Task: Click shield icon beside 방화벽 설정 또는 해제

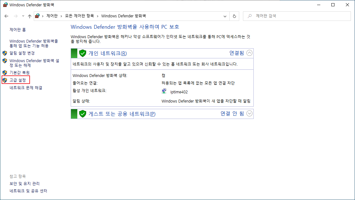Action: coord(5,61)
